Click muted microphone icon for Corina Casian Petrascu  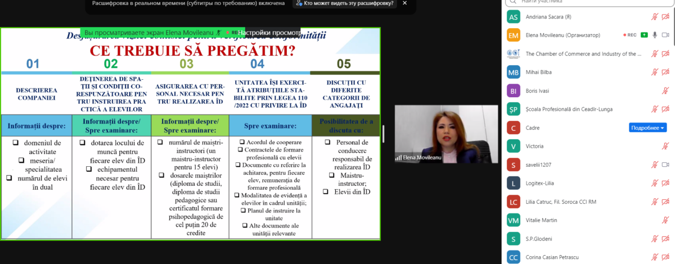(x=654, y=257)
